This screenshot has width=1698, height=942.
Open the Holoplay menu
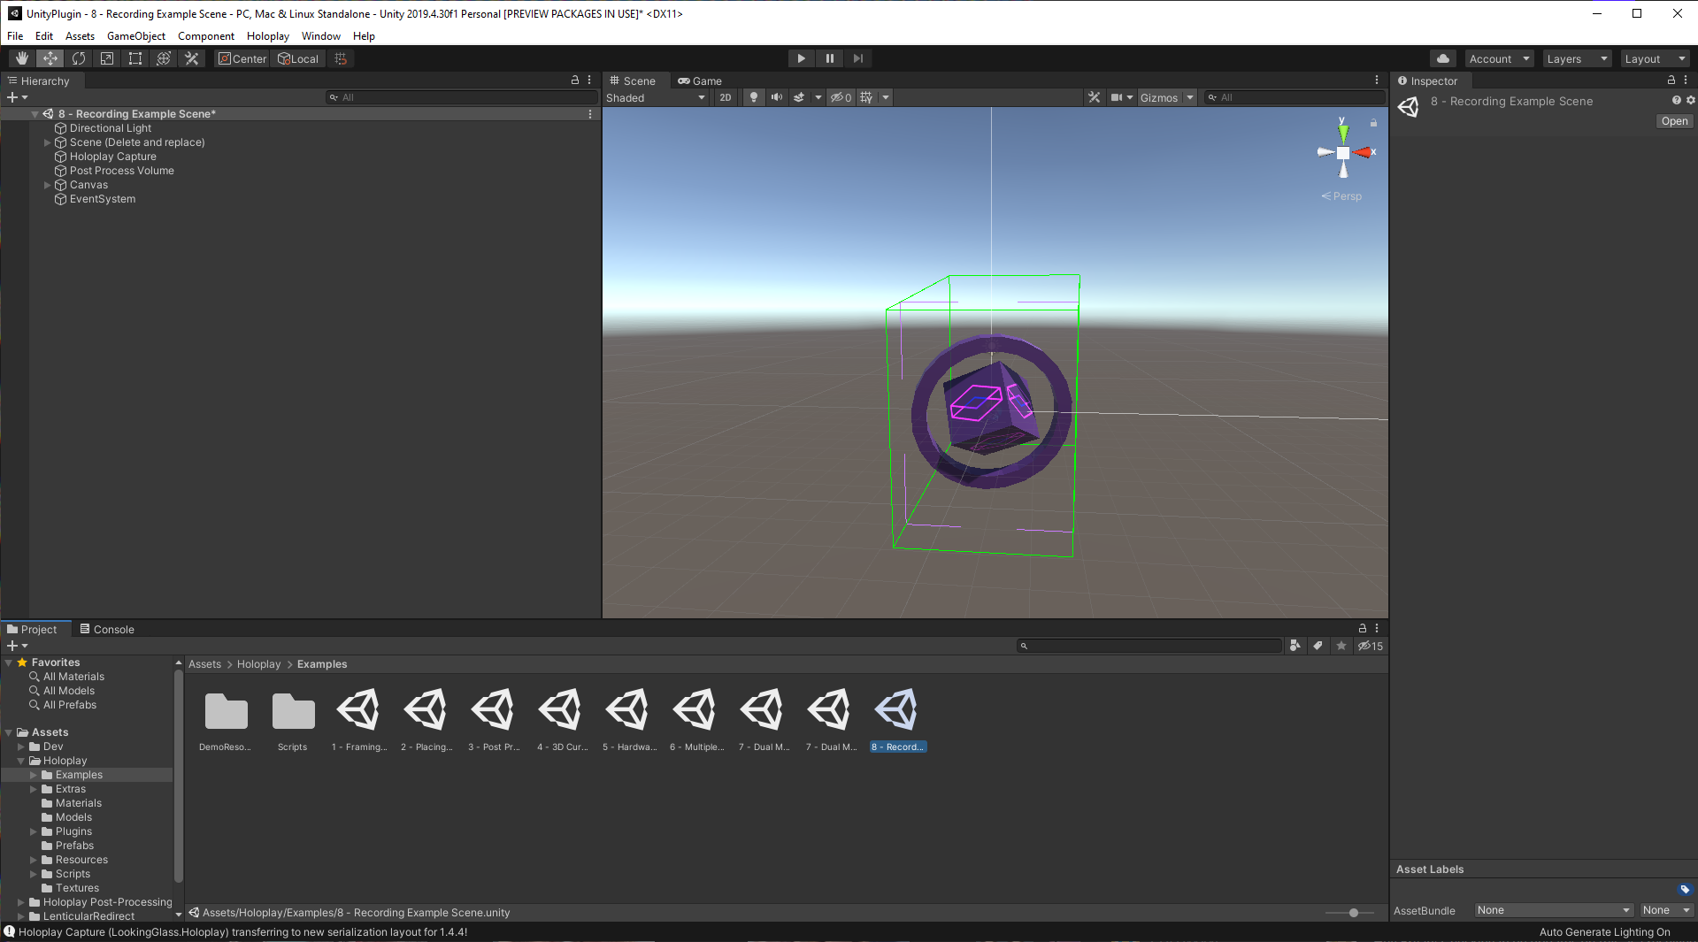tap(267, 36)
